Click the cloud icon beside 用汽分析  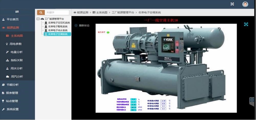point(7,77)
